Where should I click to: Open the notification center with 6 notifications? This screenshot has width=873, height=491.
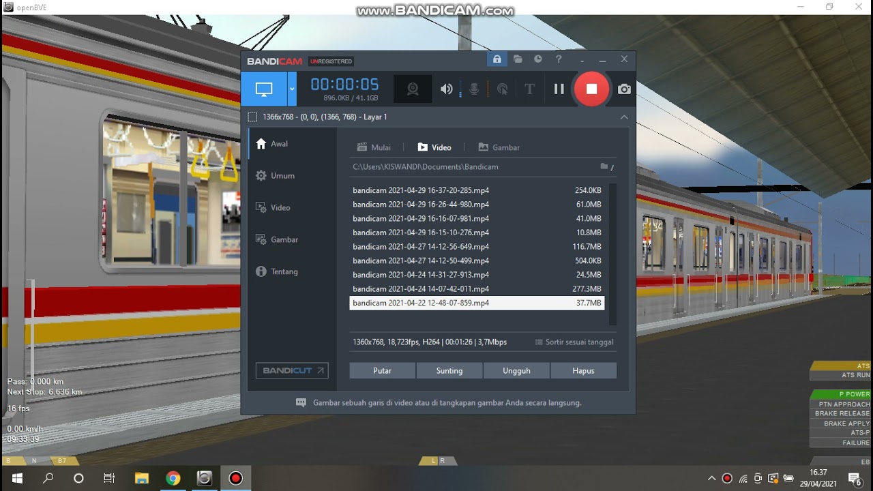(855, 478)
